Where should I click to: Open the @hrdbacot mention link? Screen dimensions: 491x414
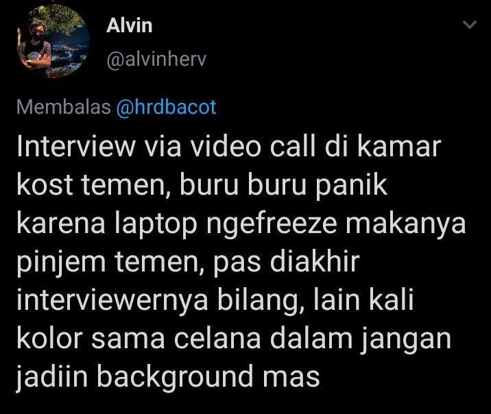[x=166, y=108]
